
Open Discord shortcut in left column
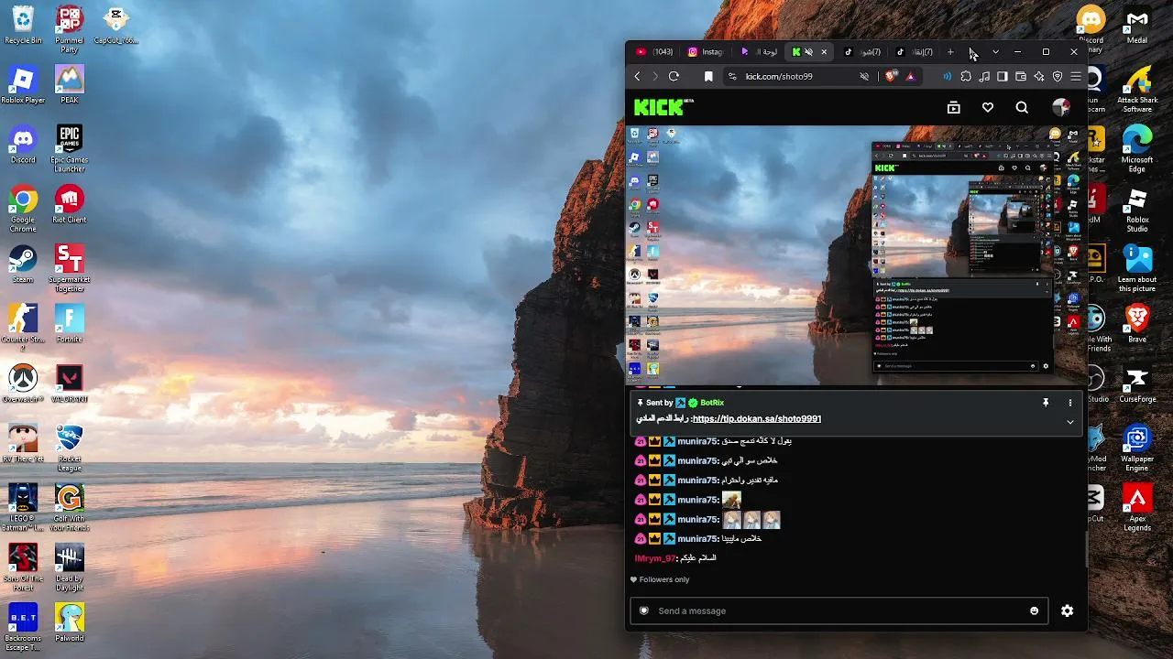[x=23, y=144]
